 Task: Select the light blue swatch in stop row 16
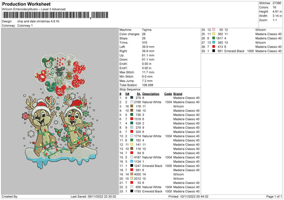[x=132, y=161]
